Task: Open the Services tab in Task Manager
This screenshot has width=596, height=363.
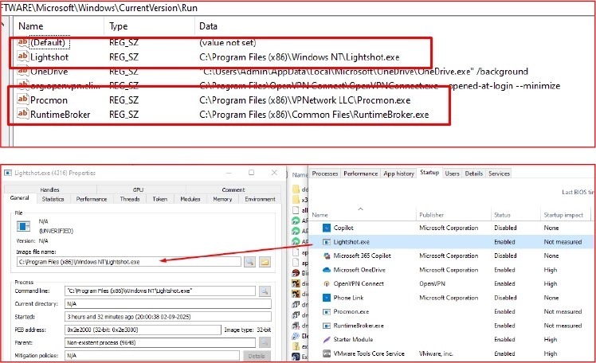Action: (x=500, y=174)
